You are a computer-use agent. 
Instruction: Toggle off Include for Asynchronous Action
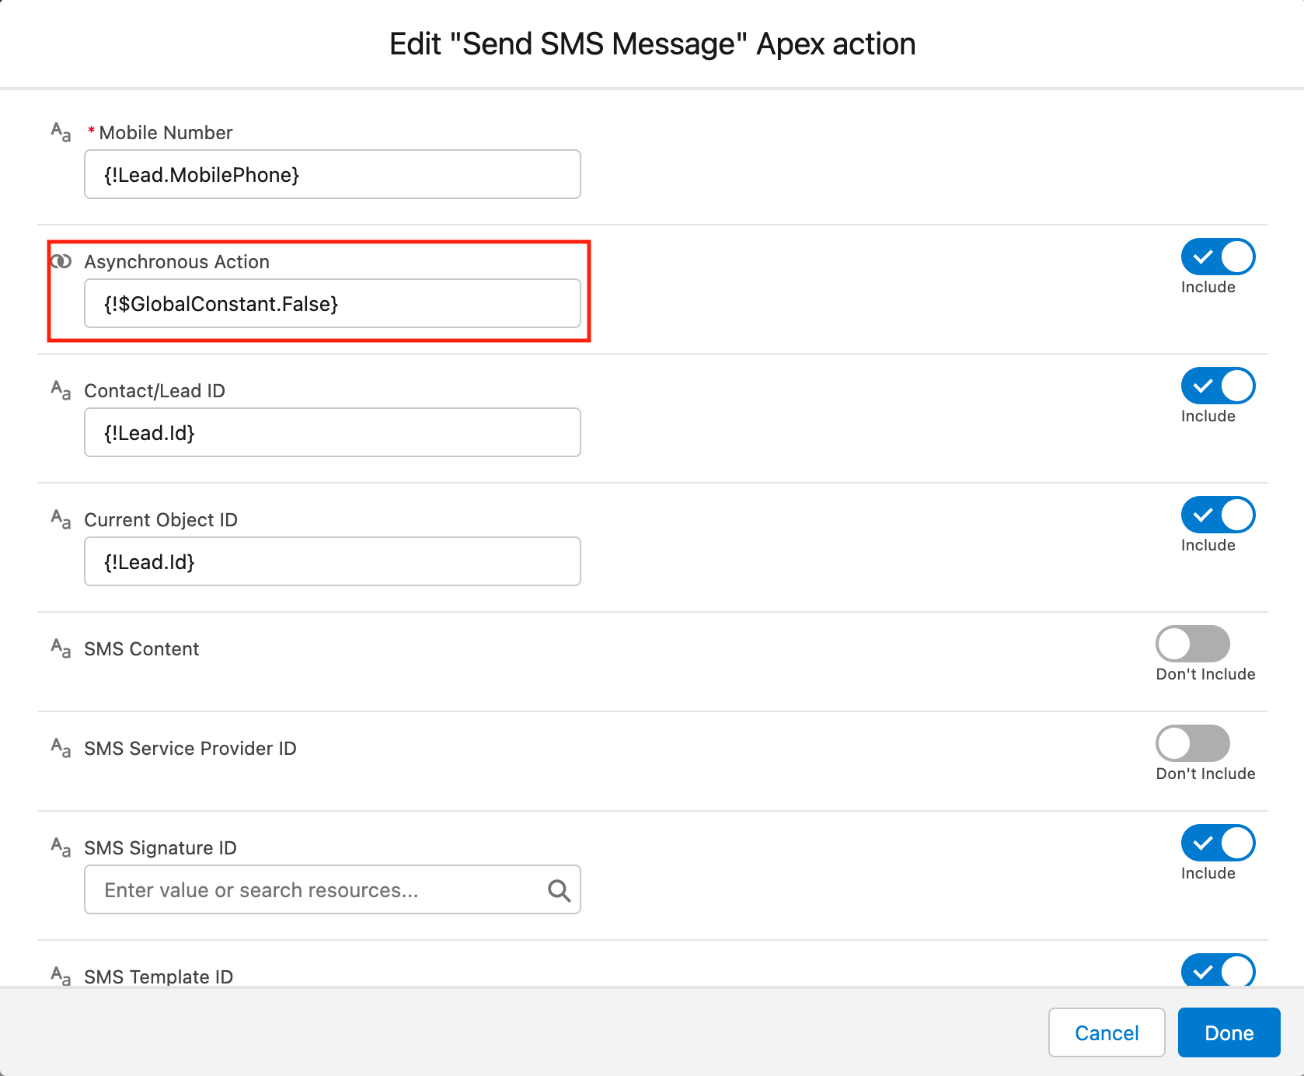coord(1218,257)
